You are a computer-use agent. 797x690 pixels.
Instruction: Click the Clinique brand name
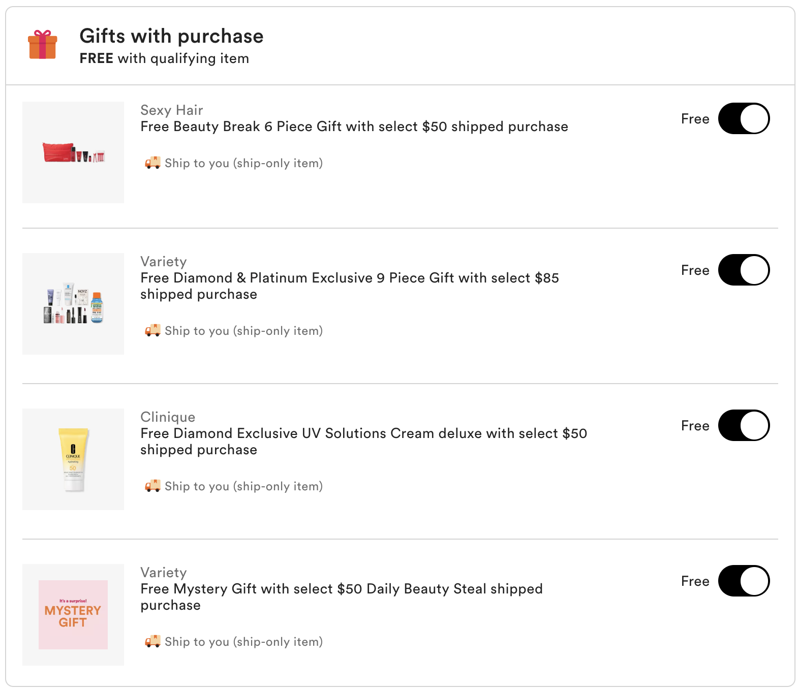pos(168,417)
